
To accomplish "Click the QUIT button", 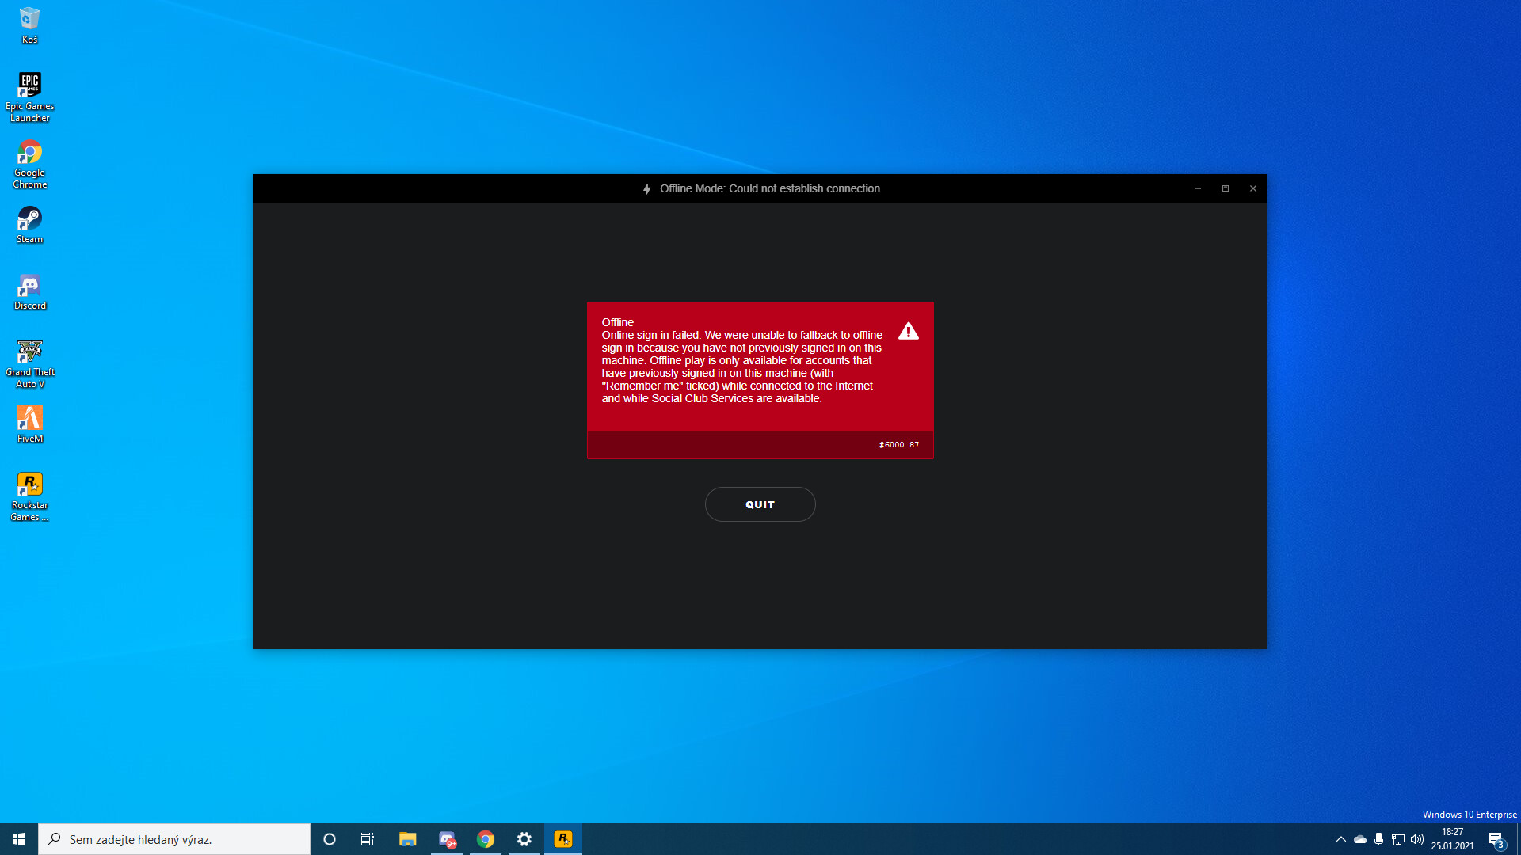I will pos(760,504).
